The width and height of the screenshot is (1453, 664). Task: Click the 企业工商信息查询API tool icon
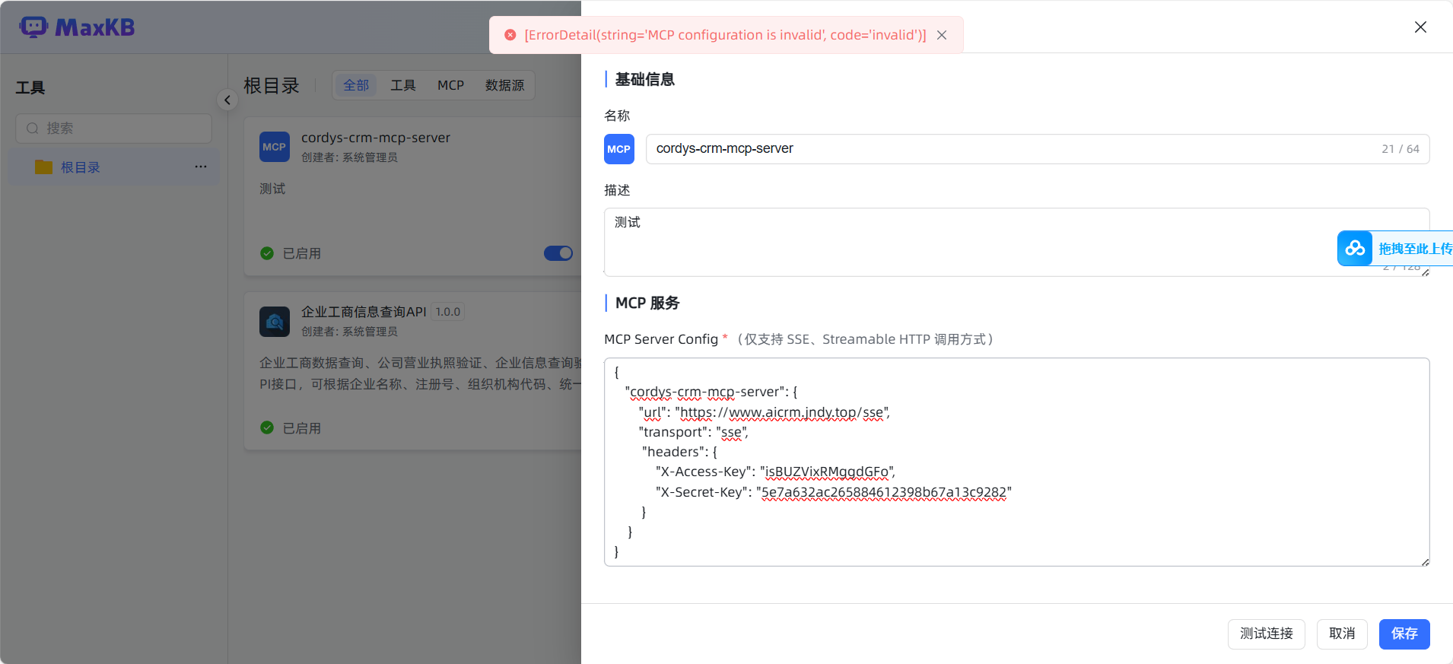click(x=274, y=322)
